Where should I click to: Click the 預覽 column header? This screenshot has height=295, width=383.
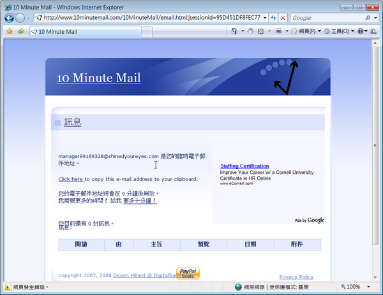click(204, 245)
